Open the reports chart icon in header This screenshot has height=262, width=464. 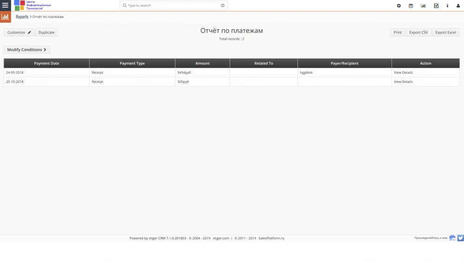pos(423,6)
